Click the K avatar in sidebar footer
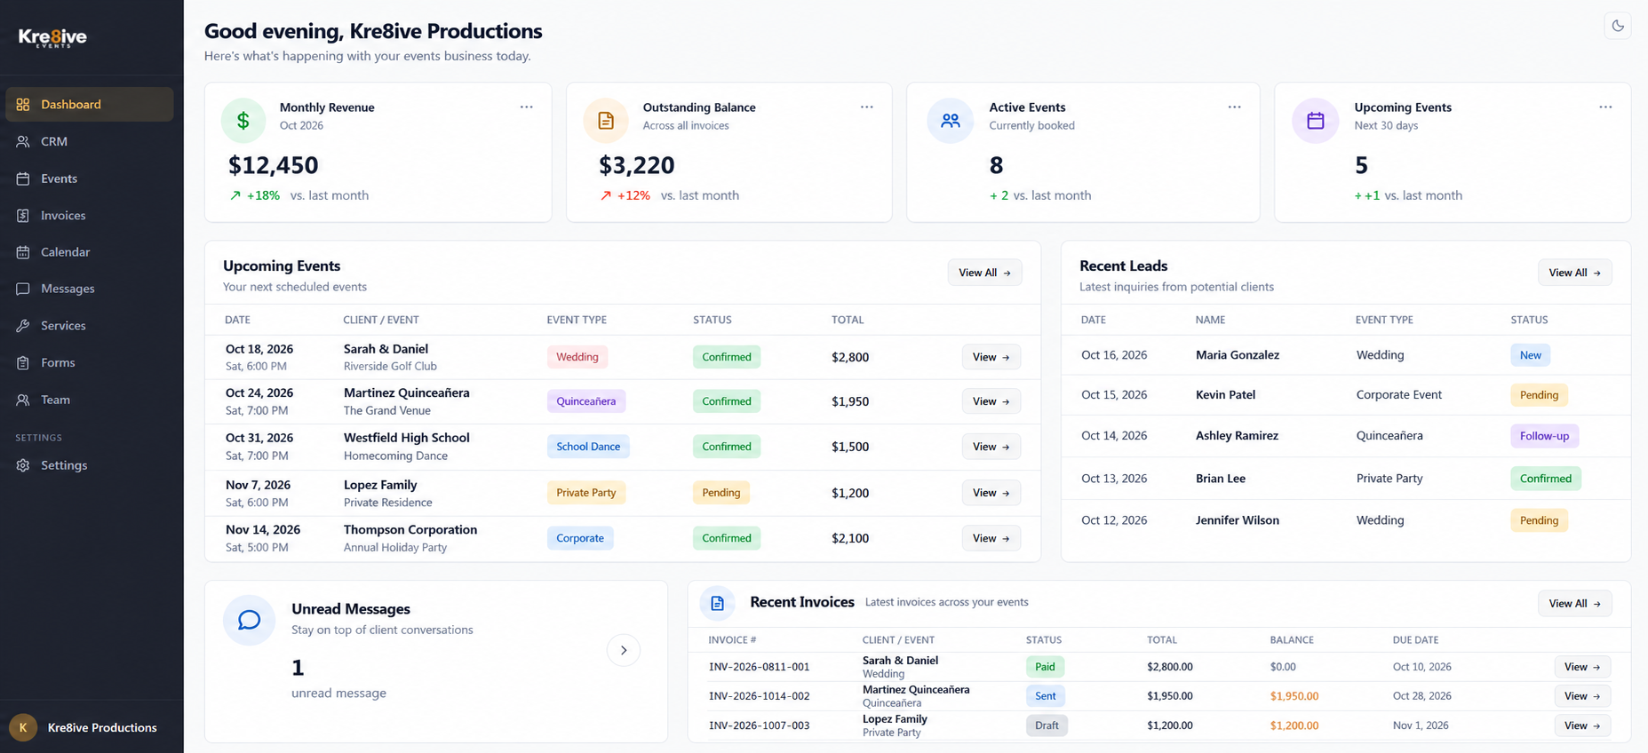Viewport: 1648px width, 753px height. (x=23, y=727)
